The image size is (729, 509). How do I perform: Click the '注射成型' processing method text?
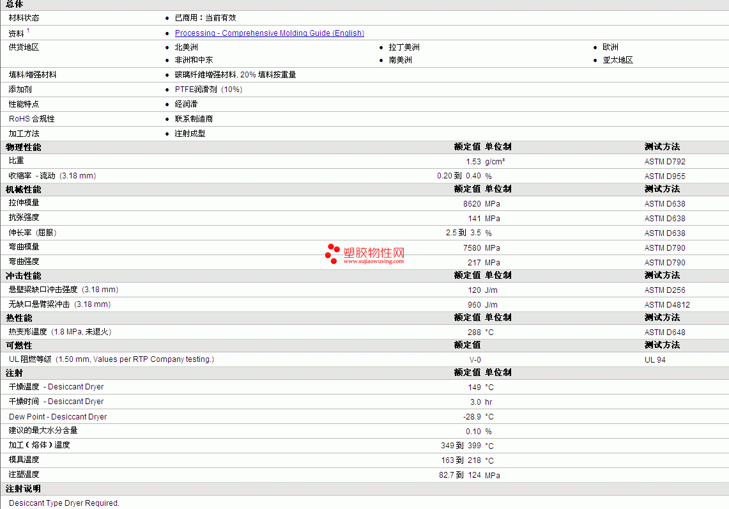click(190, 134)
